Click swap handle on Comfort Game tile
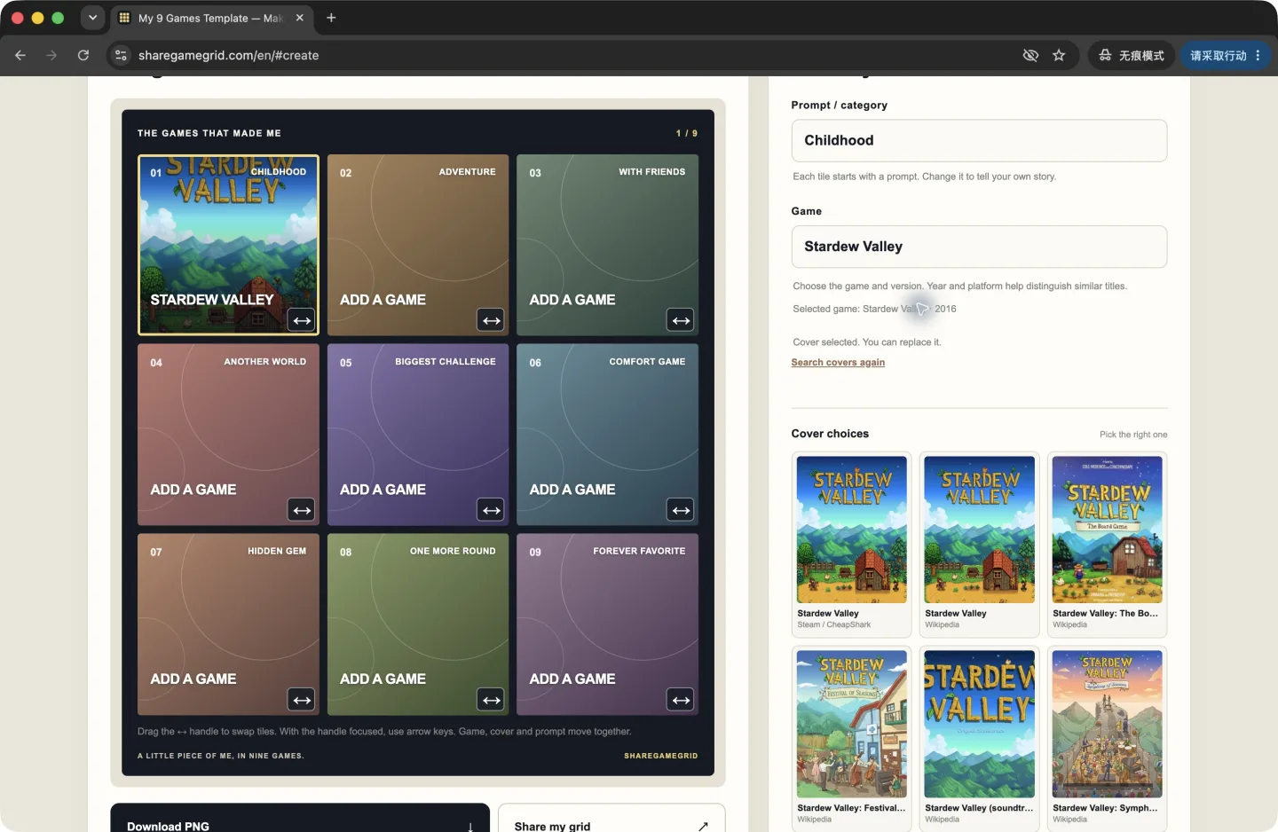This screenshot has width=1278, height=832. click(681, 510)
